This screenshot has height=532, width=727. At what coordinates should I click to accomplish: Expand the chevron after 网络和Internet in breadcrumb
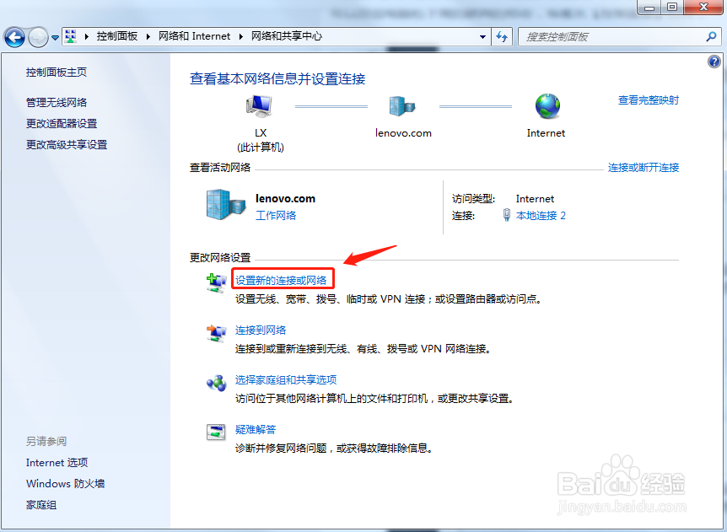[242, 36]
